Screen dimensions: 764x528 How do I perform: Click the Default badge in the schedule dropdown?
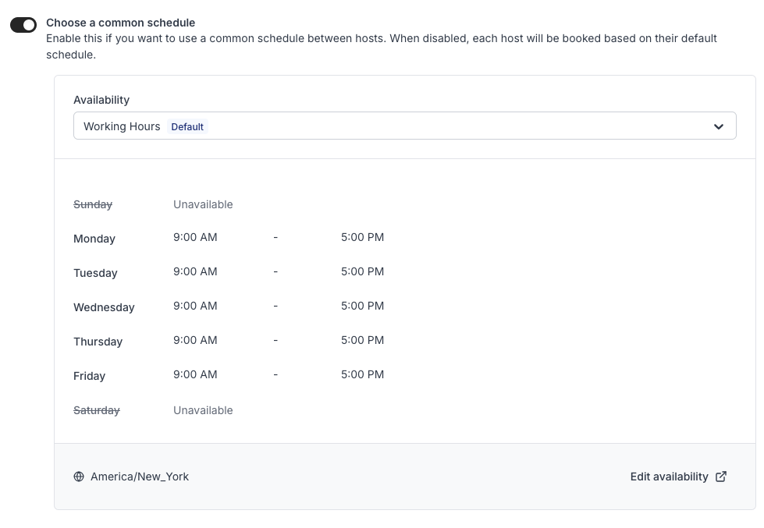click(187, 127)
